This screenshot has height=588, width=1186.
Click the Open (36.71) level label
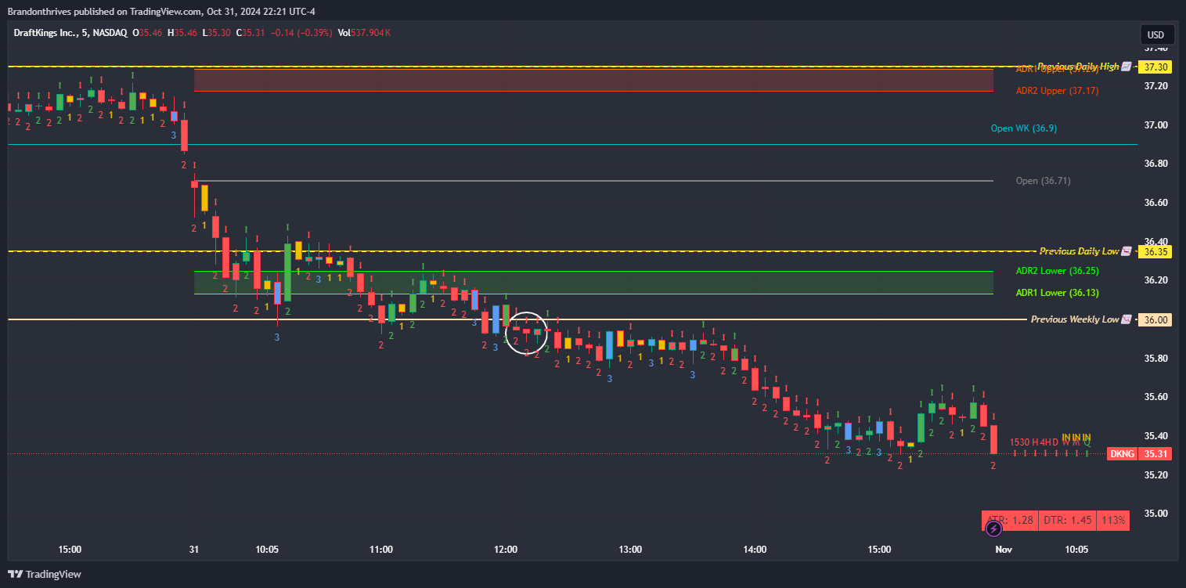pyautogui.click(x=1043, y=181)
